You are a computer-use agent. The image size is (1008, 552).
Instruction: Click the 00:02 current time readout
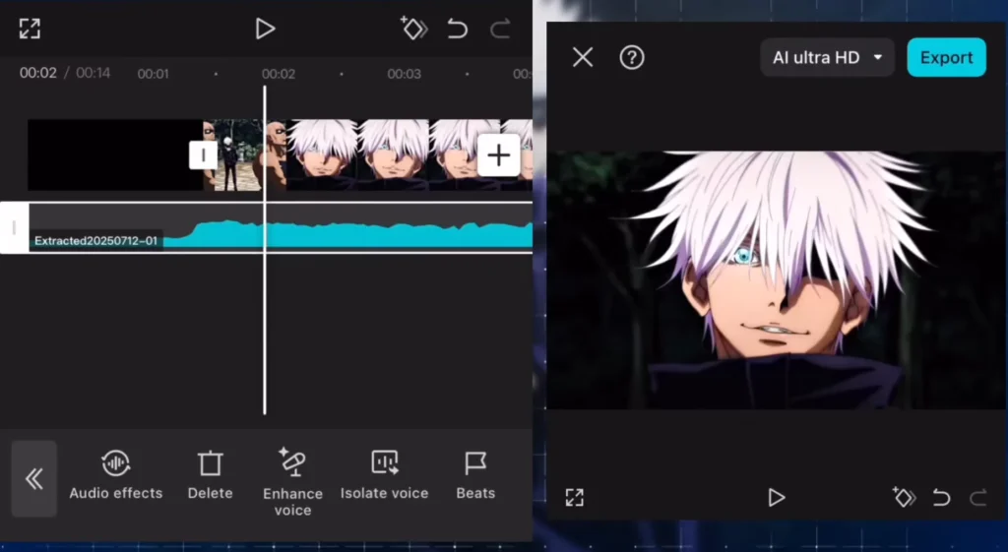click(38, 73)
